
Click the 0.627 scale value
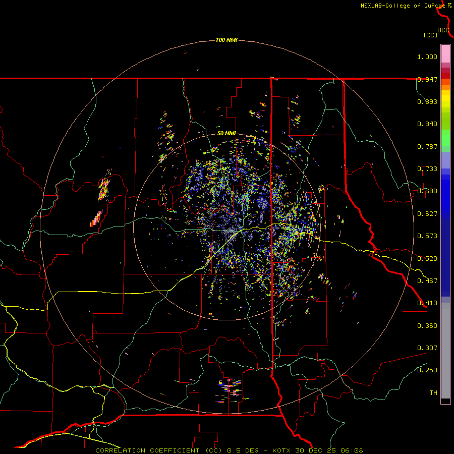(x=427, y=214)
